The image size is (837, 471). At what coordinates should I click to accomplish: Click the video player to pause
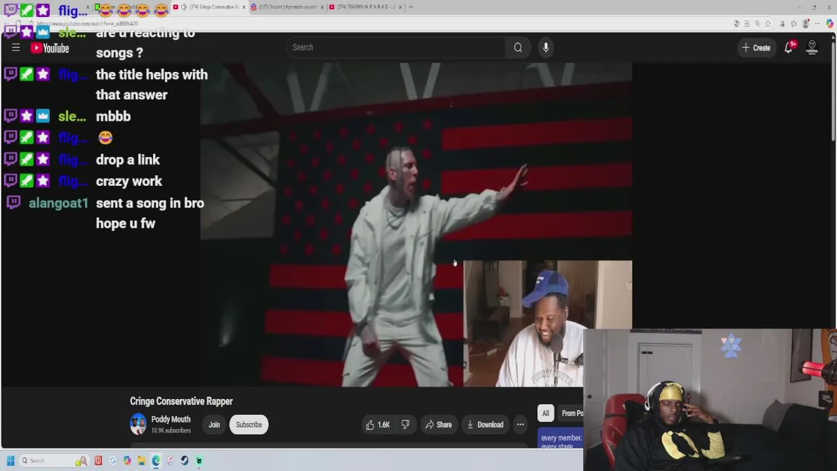click(416, 224)
